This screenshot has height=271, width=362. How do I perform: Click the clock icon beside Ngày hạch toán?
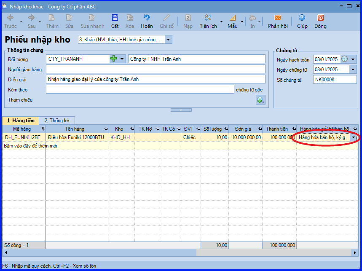tap(344, 59)
